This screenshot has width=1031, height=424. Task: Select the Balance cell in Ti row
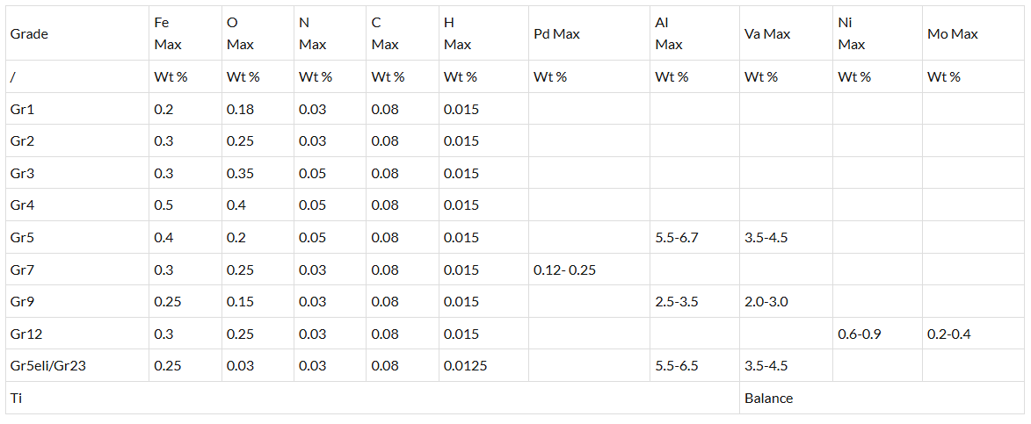pyautogui.click(x=768, y=399)
